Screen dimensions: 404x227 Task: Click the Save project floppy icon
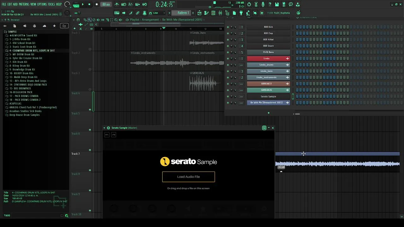point(277,4)
